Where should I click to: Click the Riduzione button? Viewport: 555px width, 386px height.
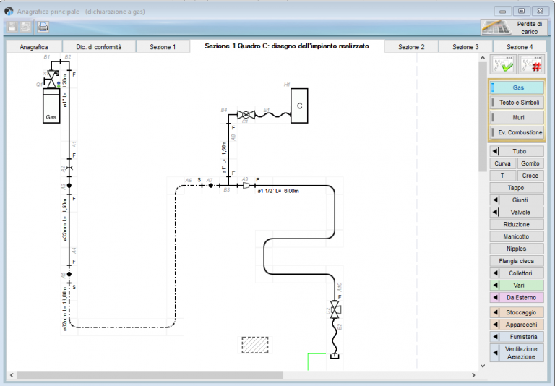tap(517, 225)
